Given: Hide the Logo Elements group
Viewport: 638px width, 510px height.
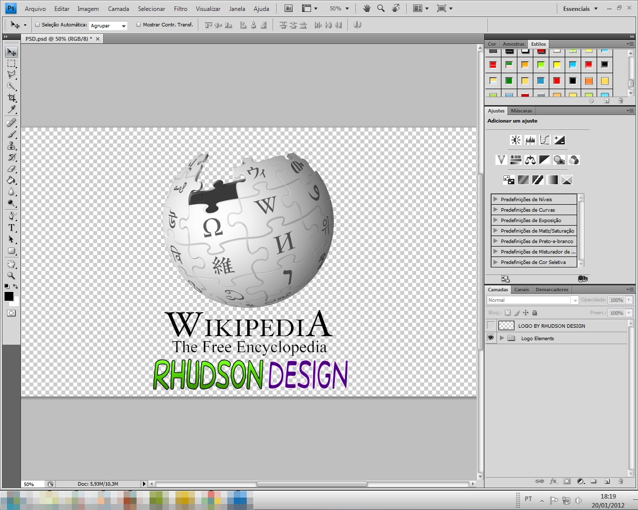Looking at the screenshot, I should [x=491, y=338].
